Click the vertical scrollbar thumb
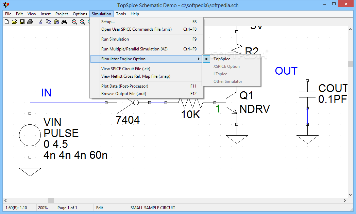 (350, 64)
